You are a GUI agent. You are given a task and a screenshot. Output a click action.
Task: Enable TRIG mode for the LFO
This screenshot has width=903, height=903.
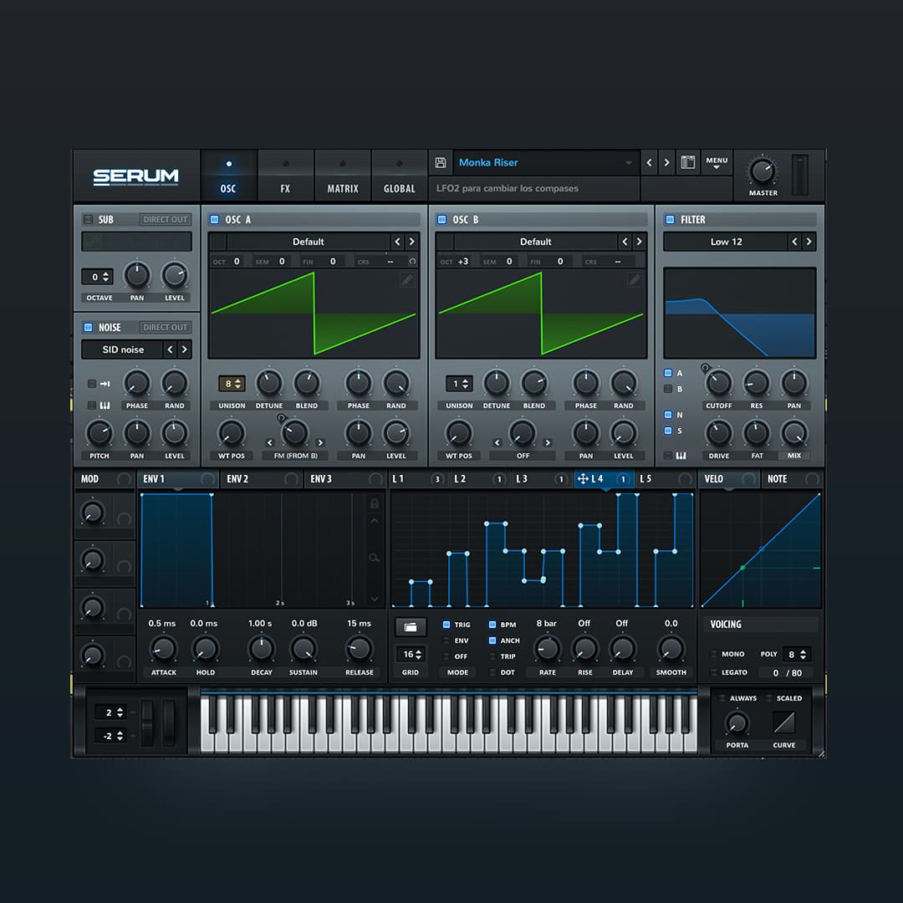pyautogui.click(x=447, y=625)
